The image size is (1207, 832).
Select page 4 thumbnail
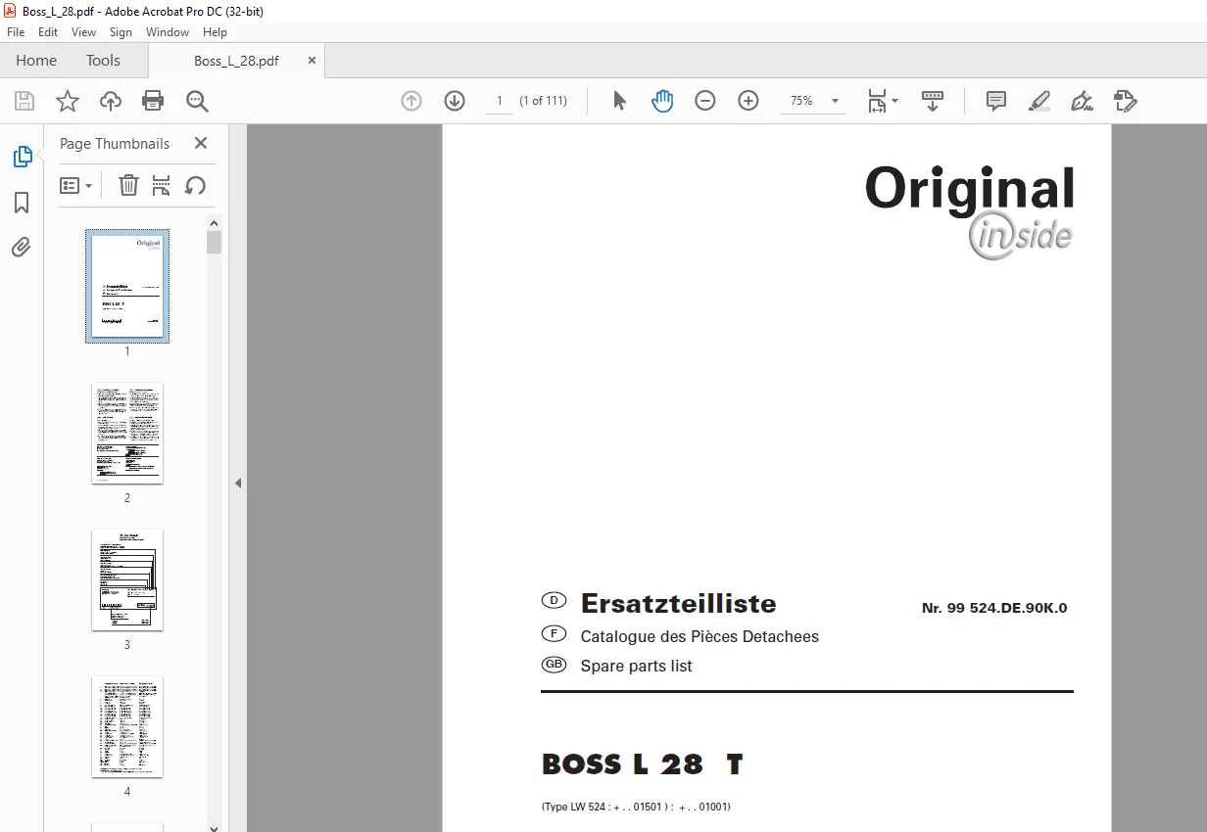(x=127, y=726)
